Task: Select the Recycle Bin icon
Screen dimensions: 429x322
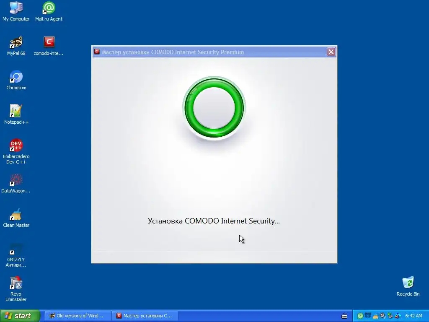Action: tap(408, 286)
